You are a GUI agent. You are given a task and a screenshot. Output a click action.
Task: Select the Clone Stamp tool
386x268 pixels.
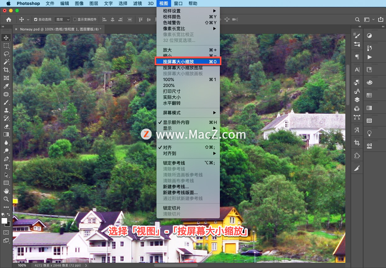pyautogui.click(x=6, y=110)
